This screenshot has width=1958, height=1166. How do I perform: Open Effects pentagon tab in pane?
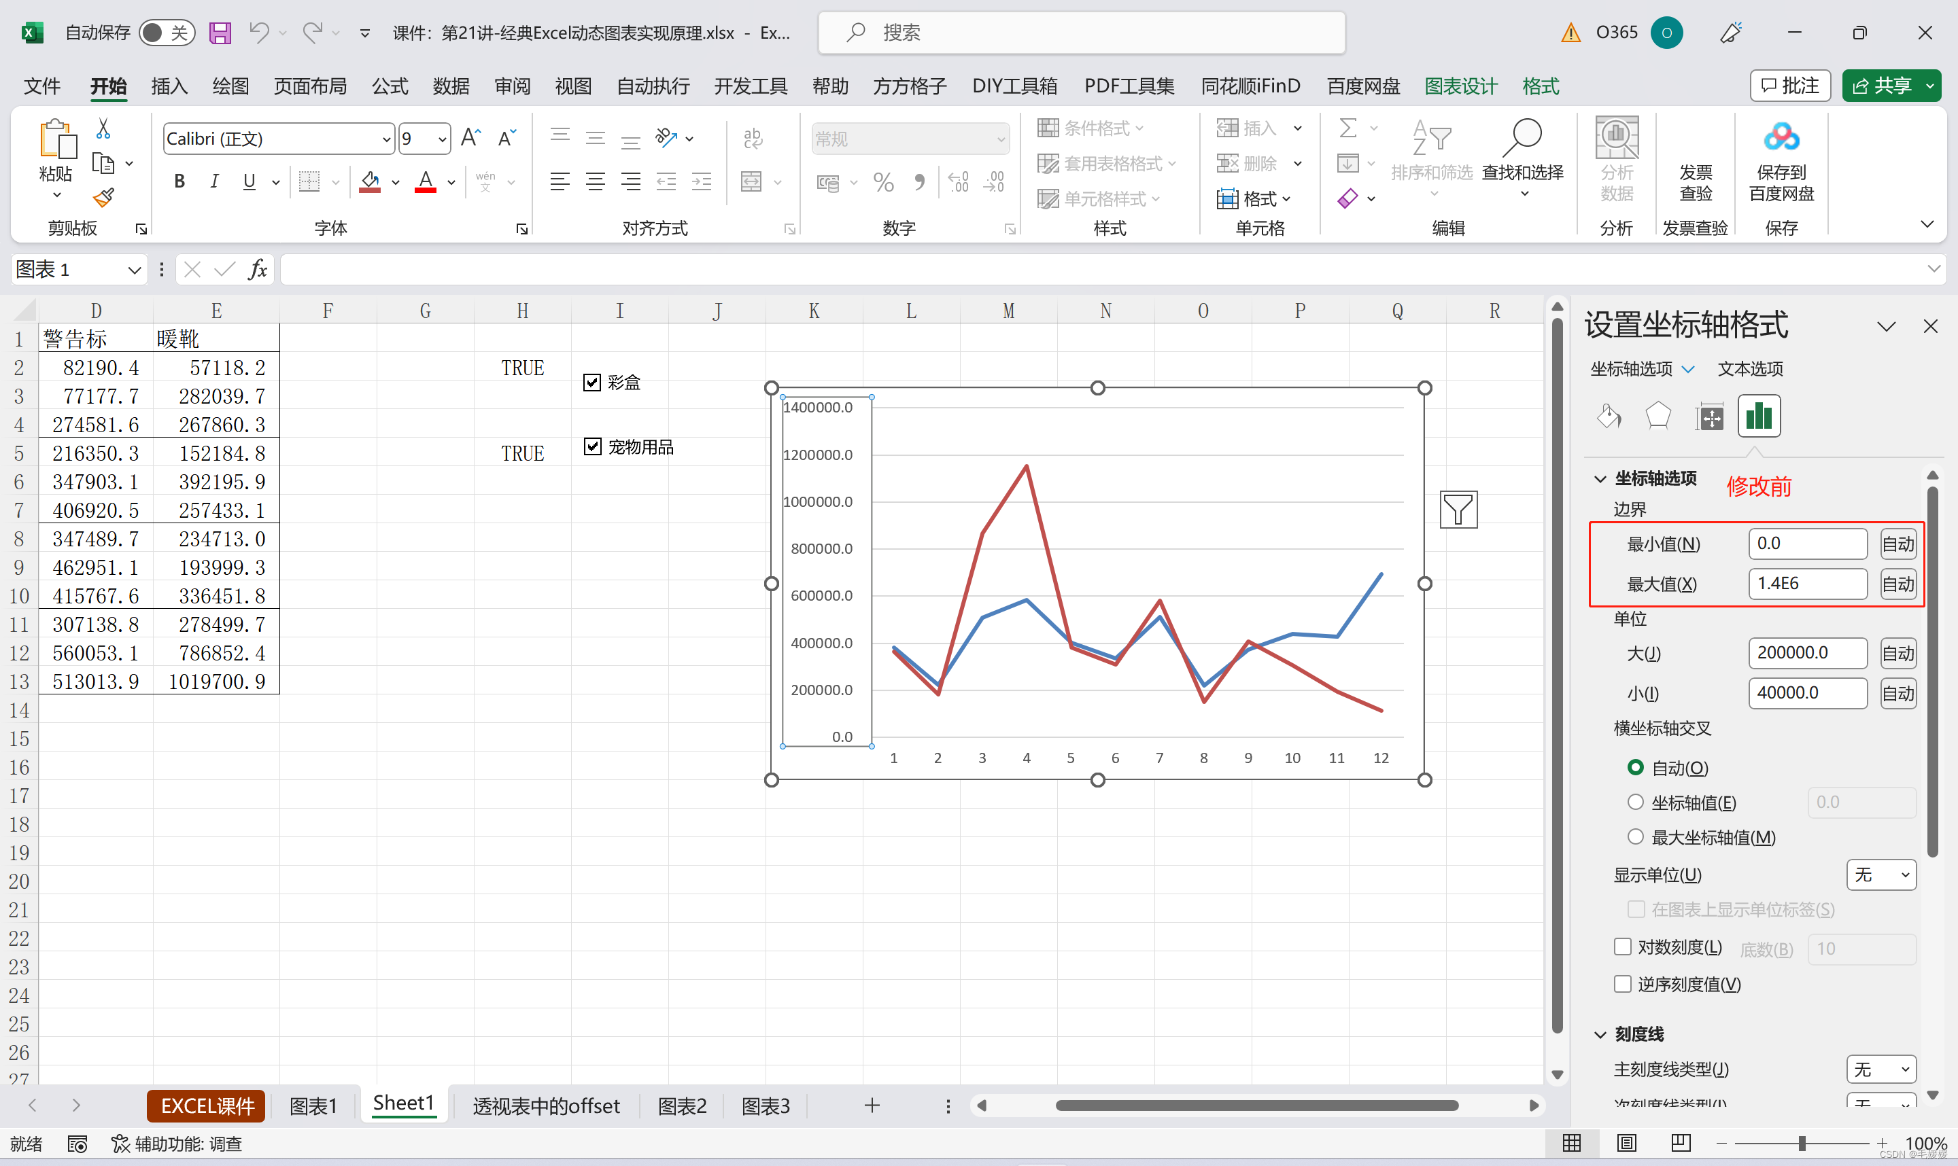1658,416
